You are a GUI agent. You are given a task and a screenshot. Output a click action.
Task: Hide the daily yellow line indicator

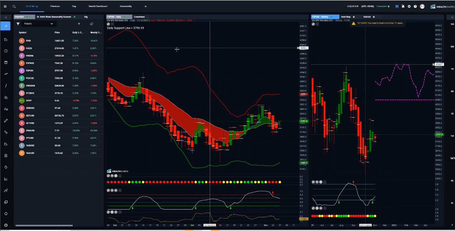click(109, 212)
